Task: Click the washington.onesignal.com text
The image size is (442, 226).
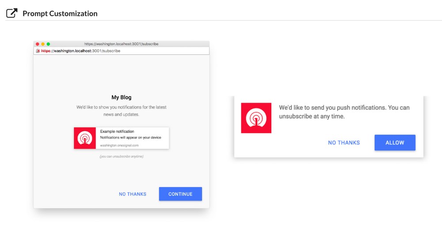Action: [119, 146]
